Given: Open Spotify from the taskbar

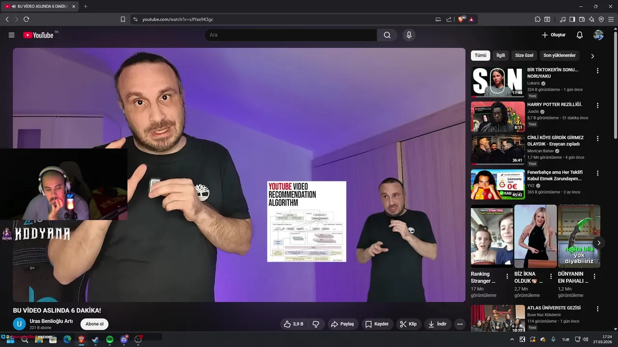Looking at the screenshot, I should coord(110,340).
